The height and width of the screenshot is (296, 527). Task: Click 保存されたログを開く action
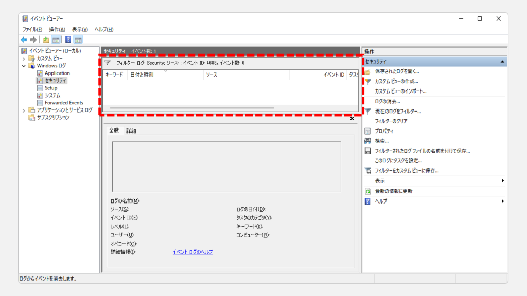tap(397, 71)
